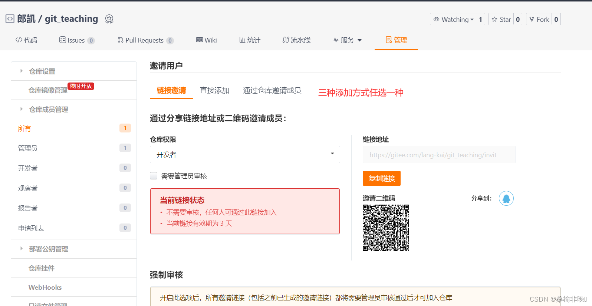Screen dimensions: 592x306
Task: Open the 流水线 tab
Action: 296,40
